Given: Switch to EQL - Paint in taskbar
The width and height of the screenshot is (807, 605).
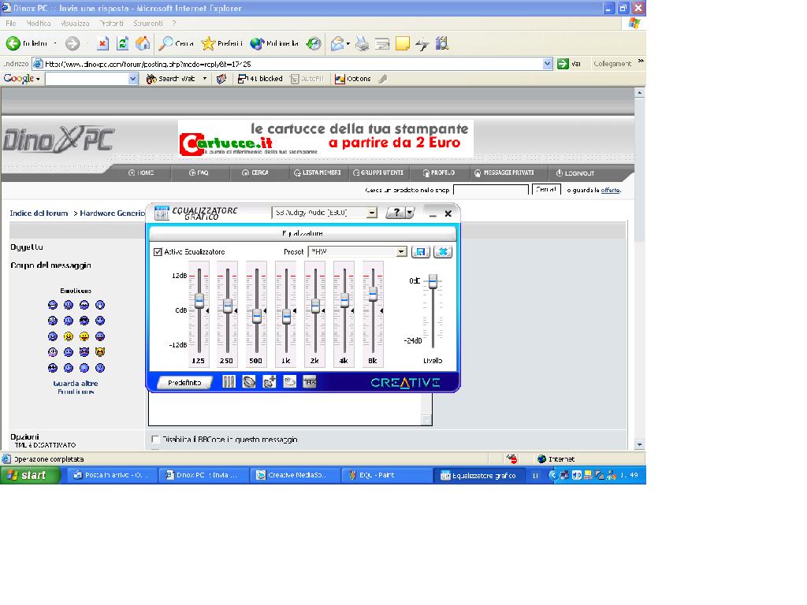Looking at the screenshot, I should (386, 475).
